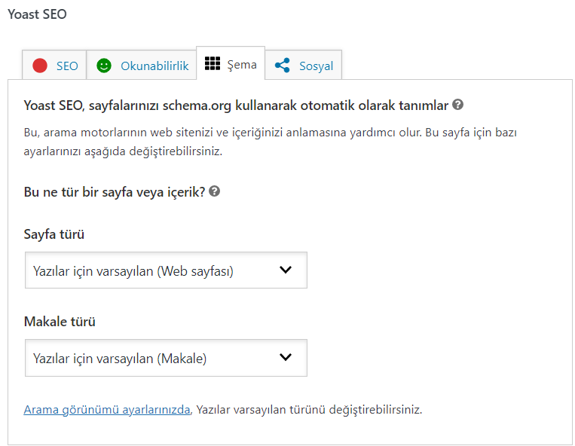The height and width of the screenshot is (446, 575).
Task: Open help icon beside schema.org heading
Action: (x=457, y=105)
